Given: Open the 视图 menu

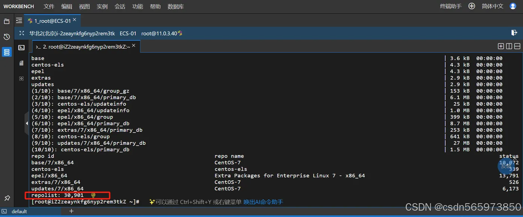Looking at the screenshot, I should [x=84, y=6].
